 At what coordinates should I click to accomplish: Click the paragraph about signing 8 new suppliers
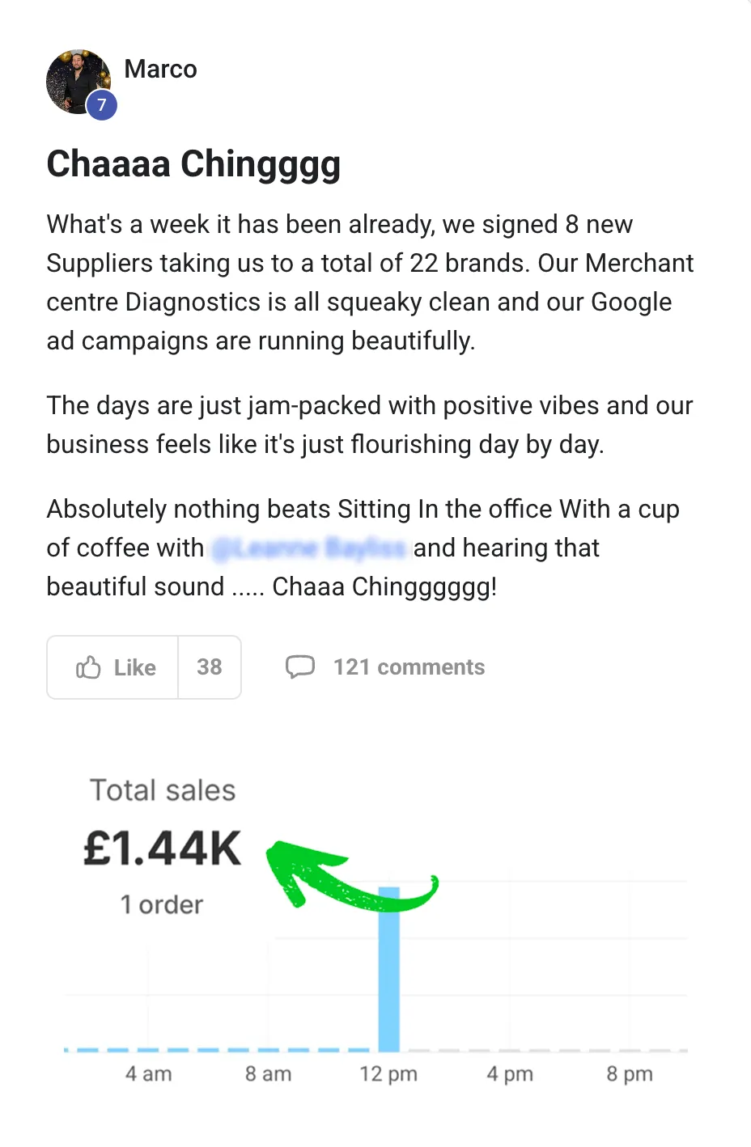(369, 282)
